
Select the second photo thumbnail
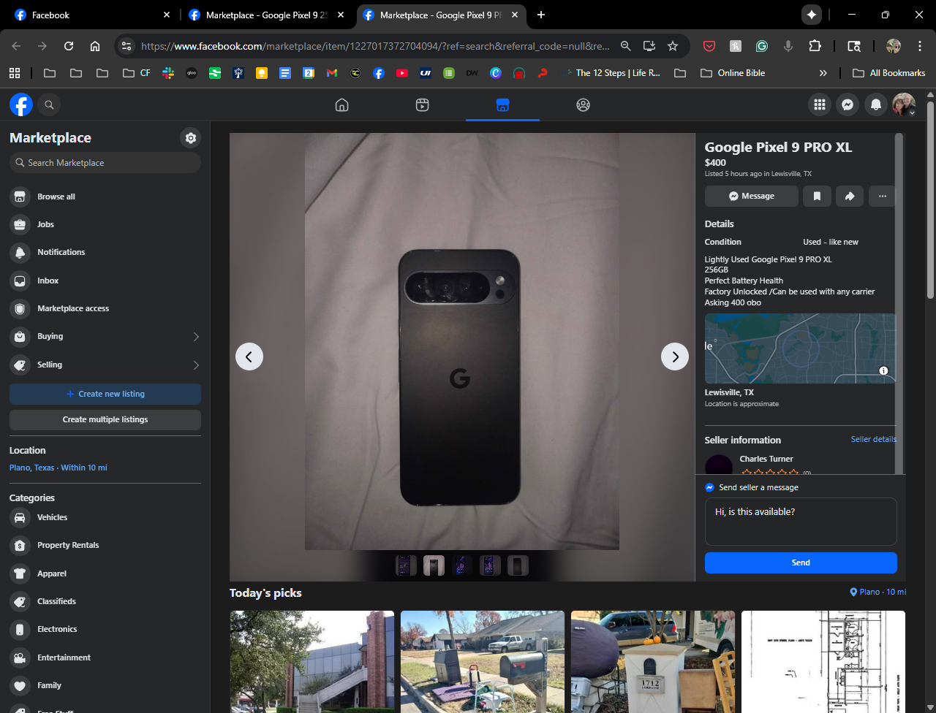tap(434, 565)
